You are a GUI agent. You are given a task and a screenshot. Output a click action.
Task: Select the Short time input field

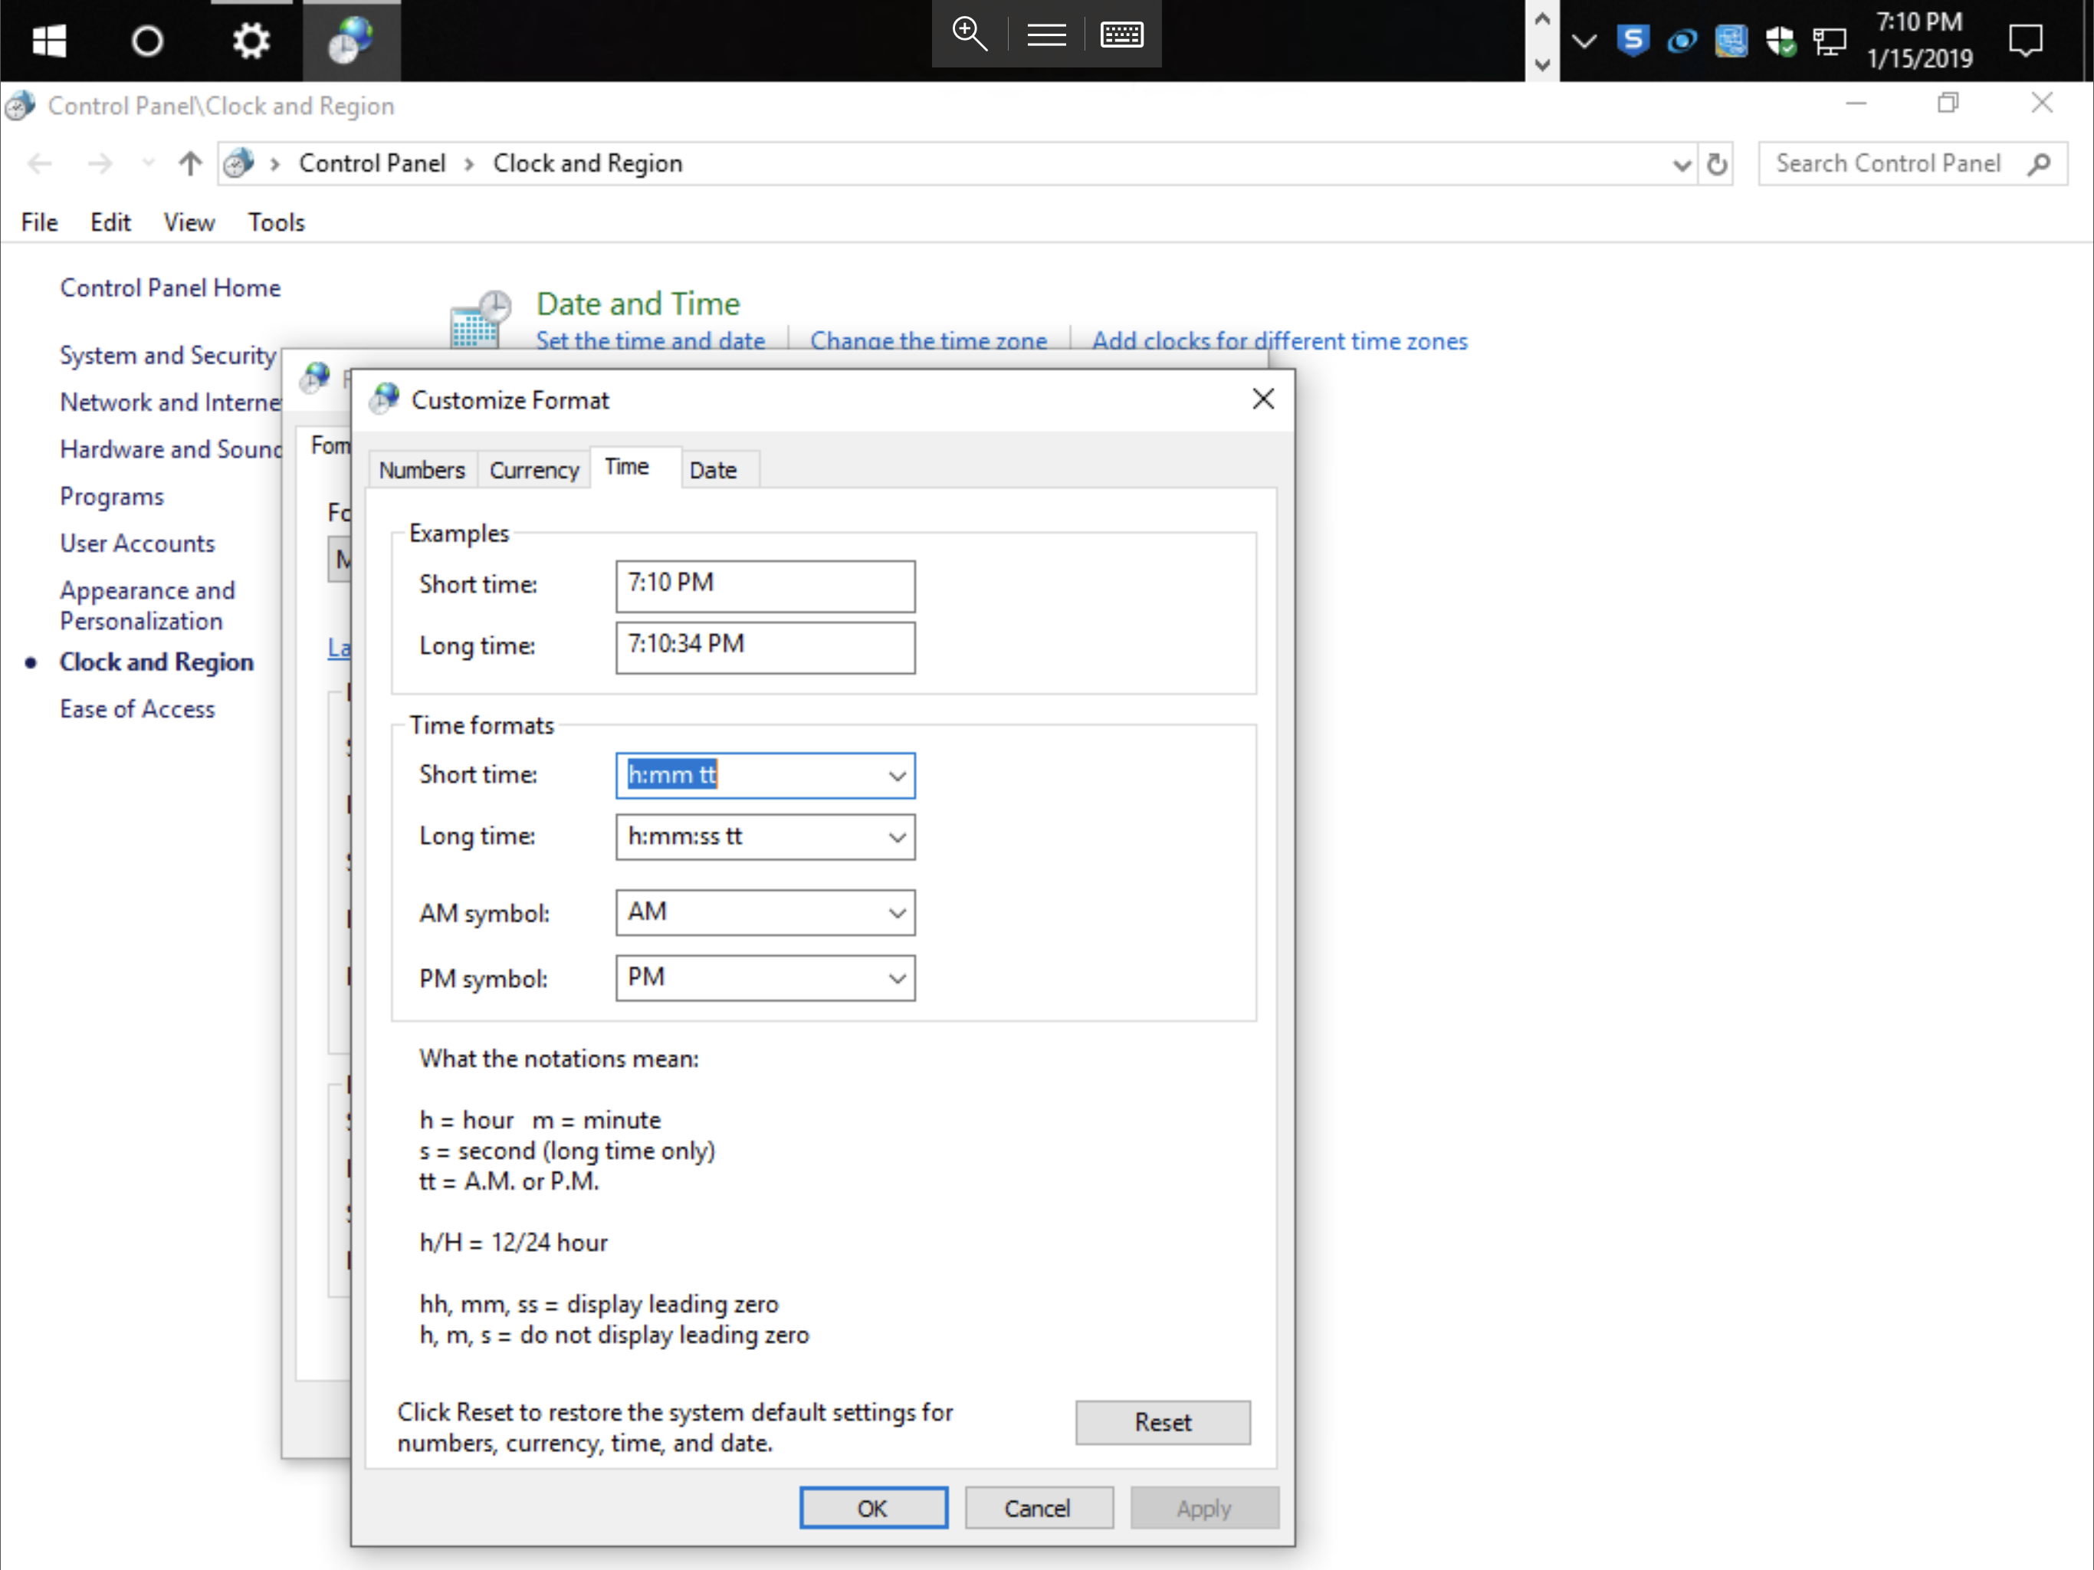[765, 775]
